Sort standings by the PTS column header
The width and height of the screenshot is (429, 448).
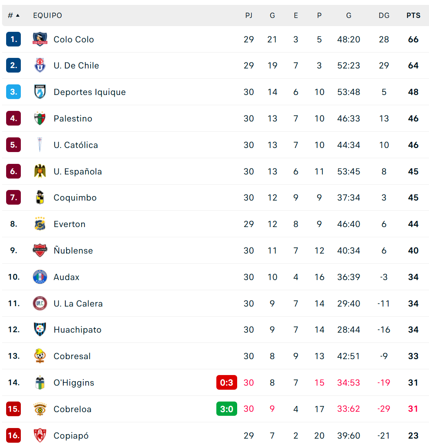click(x=413, y=15)
